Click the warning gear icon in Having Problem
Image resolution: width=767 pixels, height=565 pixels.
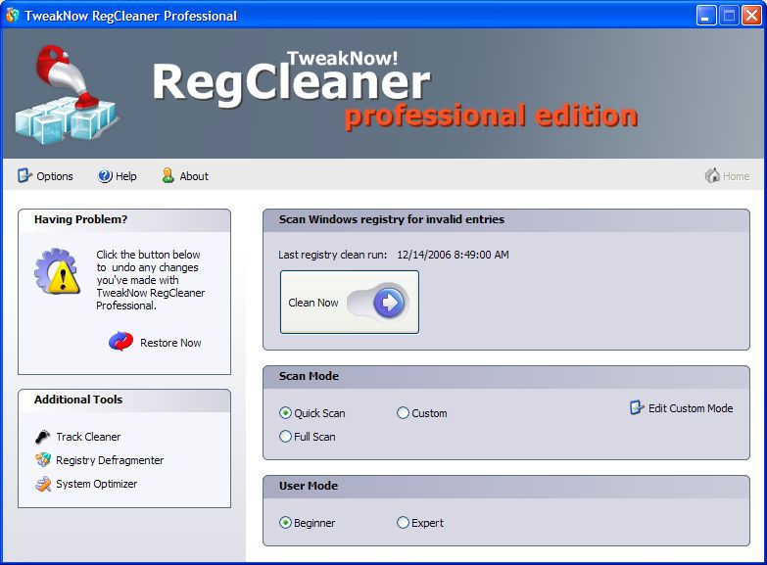pos(57,271)
